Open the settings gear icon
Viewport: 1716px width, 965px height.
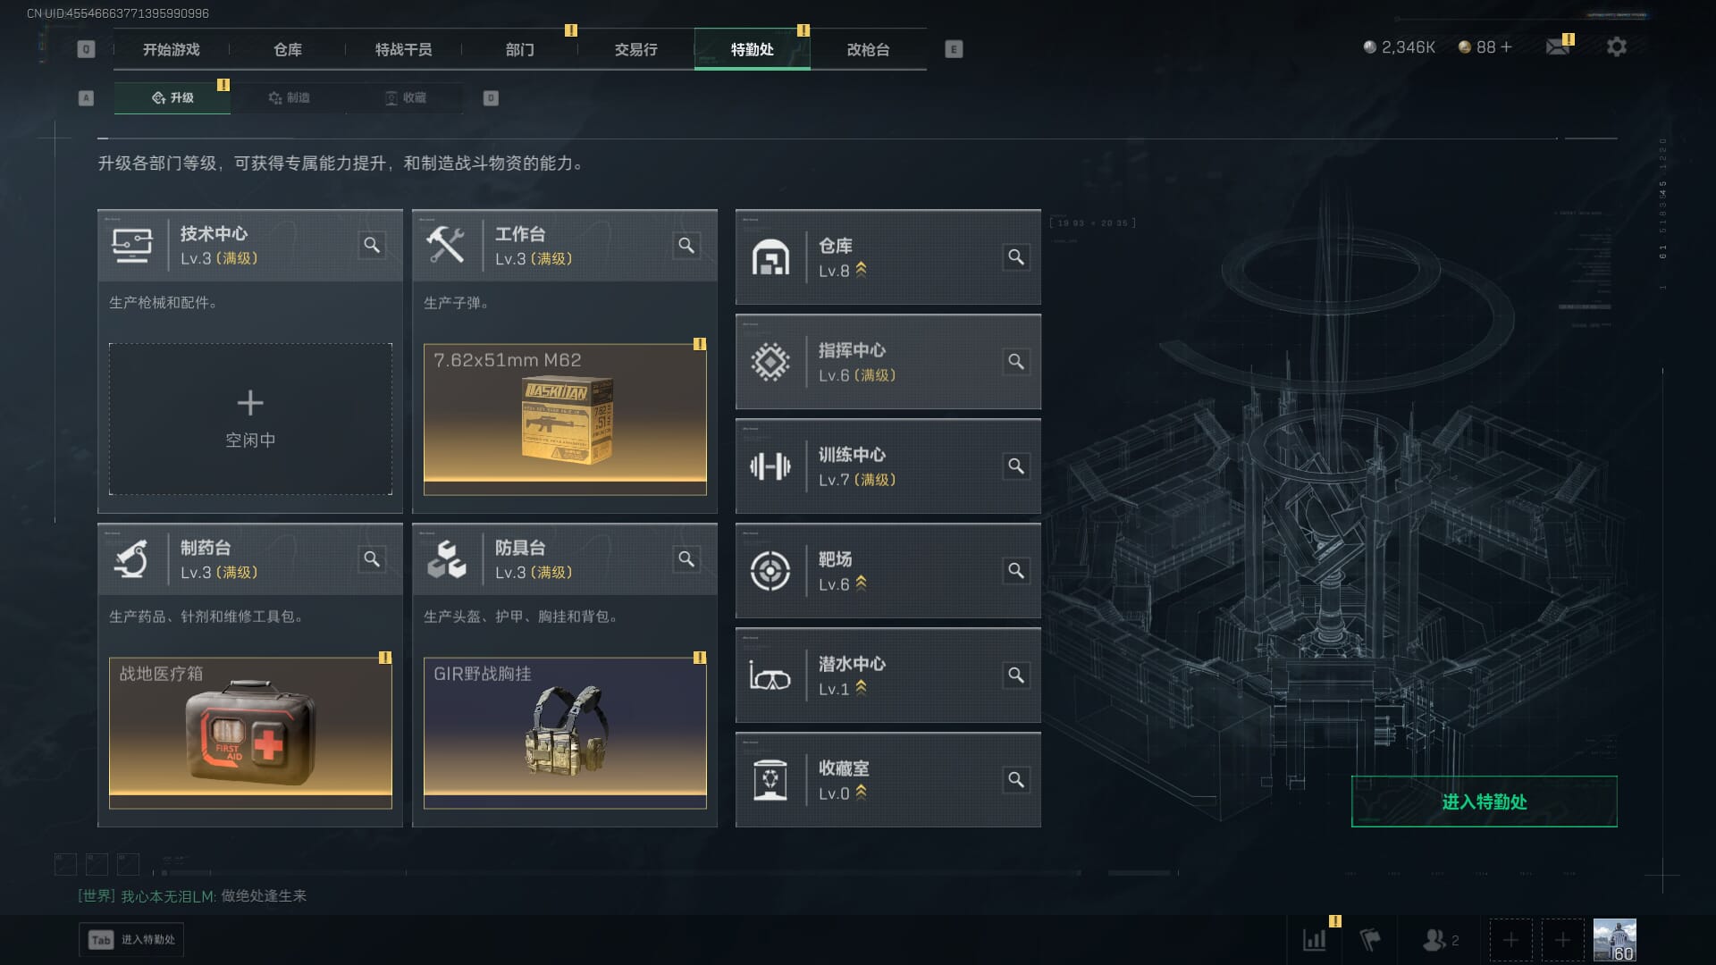click(1616, 47)
